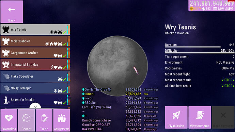Open the Favourites tab
The image size is (235, 132).
[x=9, y=120]
